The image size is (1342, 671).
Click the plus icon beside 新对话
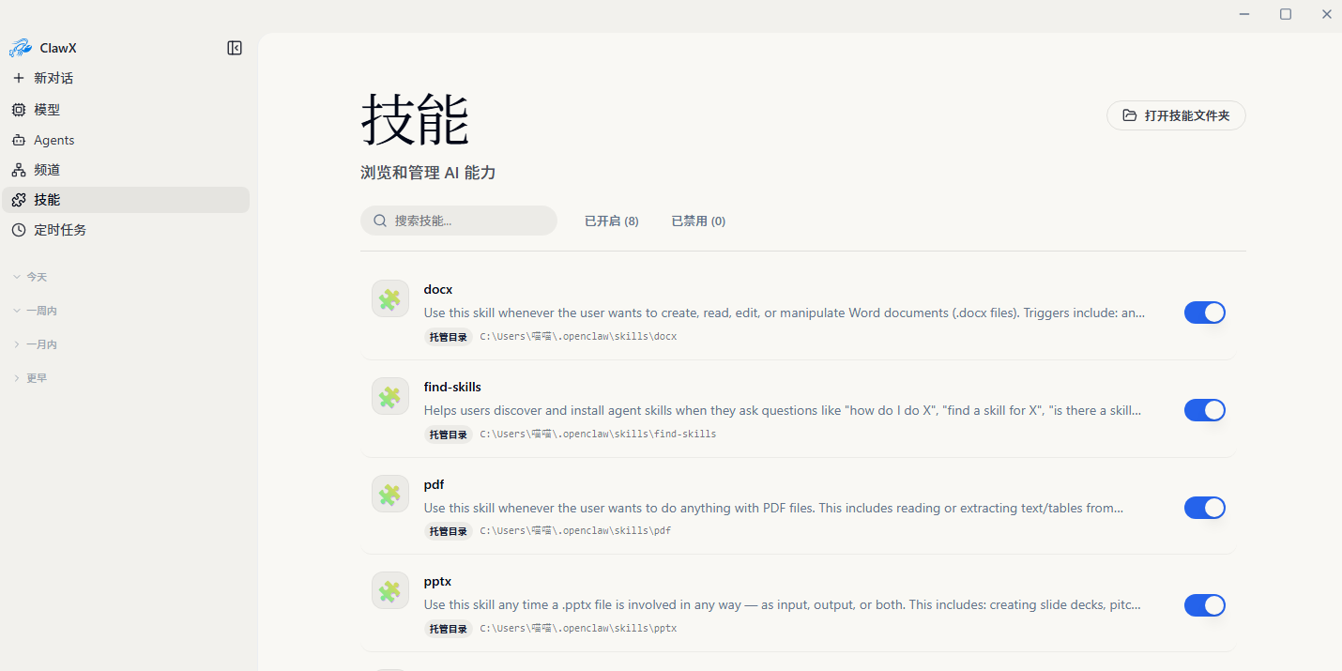(x=19, y=78)
